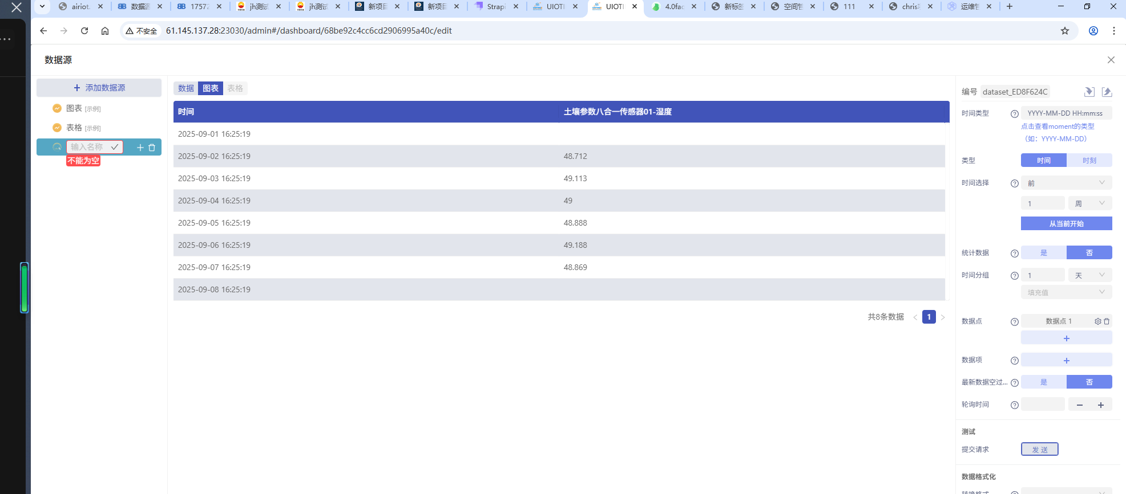Open help icon for 数据点
Viewport: 1126px width, 494px height.
[1015, 322]
